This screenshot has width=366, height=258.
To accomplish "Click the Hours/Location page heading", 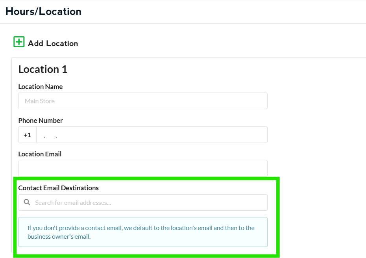I will [x=43, y=11].
